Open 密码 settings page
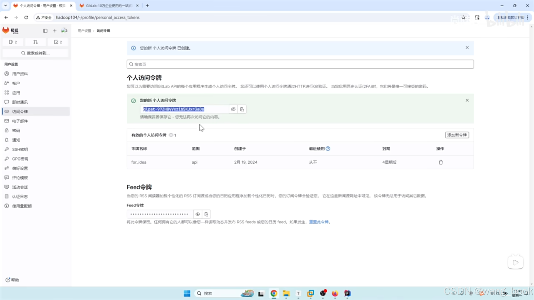The height and width of the screenshot is (300, 534). (36, 130)
